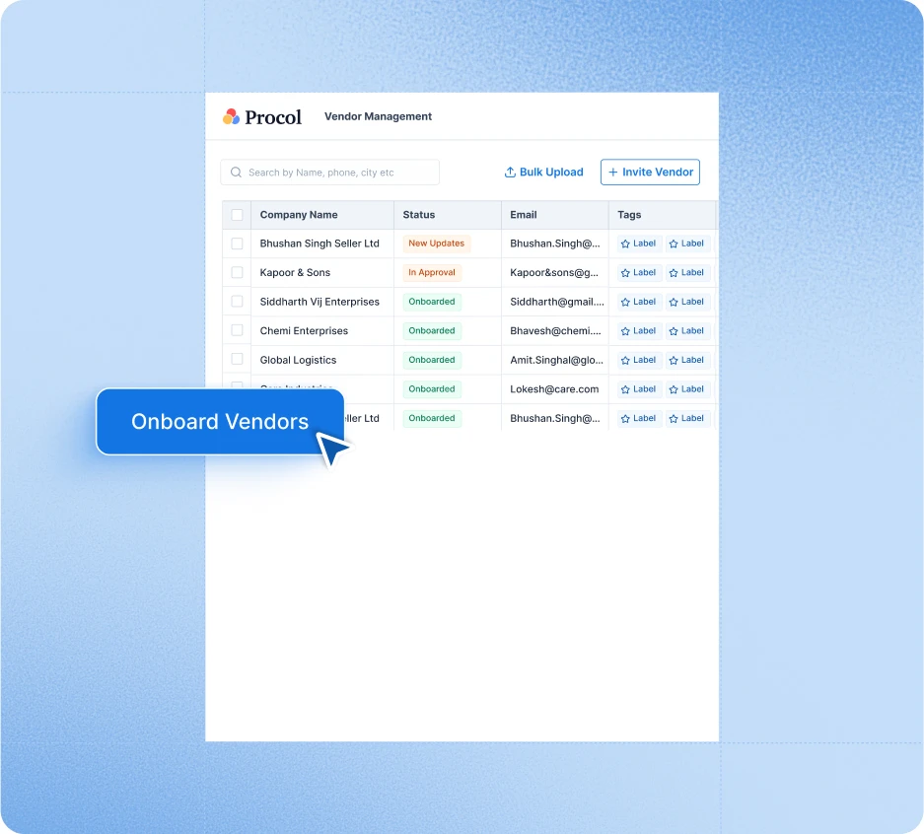Click first star Label tag for Bhushan Singh
Viewport: 924px width, 834px height.
click(639, 243)
